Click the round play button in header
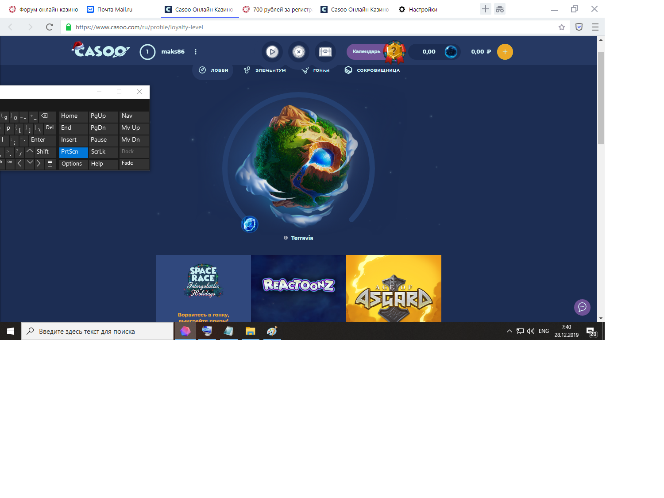 point(272,52)
